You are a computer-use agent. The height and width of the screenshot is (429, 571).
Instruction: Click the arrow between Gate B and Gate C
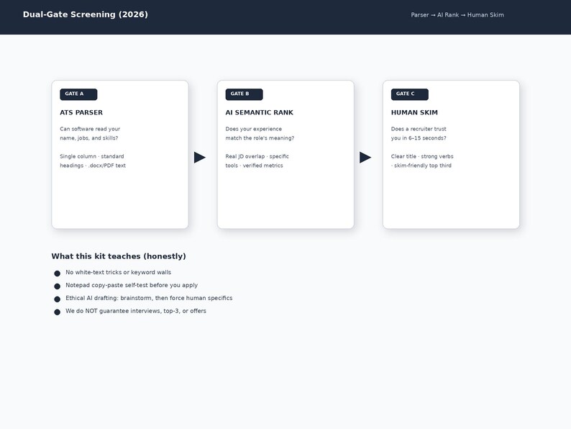tap(365, 158)
